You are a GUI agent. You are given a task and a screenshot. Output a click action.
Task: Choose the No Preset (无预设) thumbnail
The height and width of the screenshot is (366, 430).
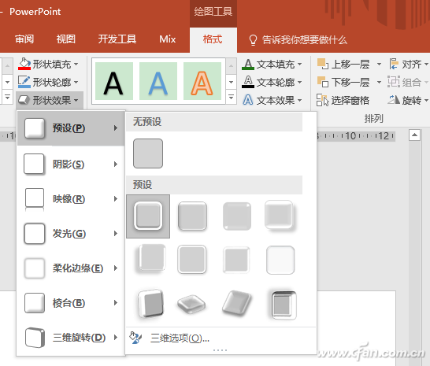tap(148, 153)
